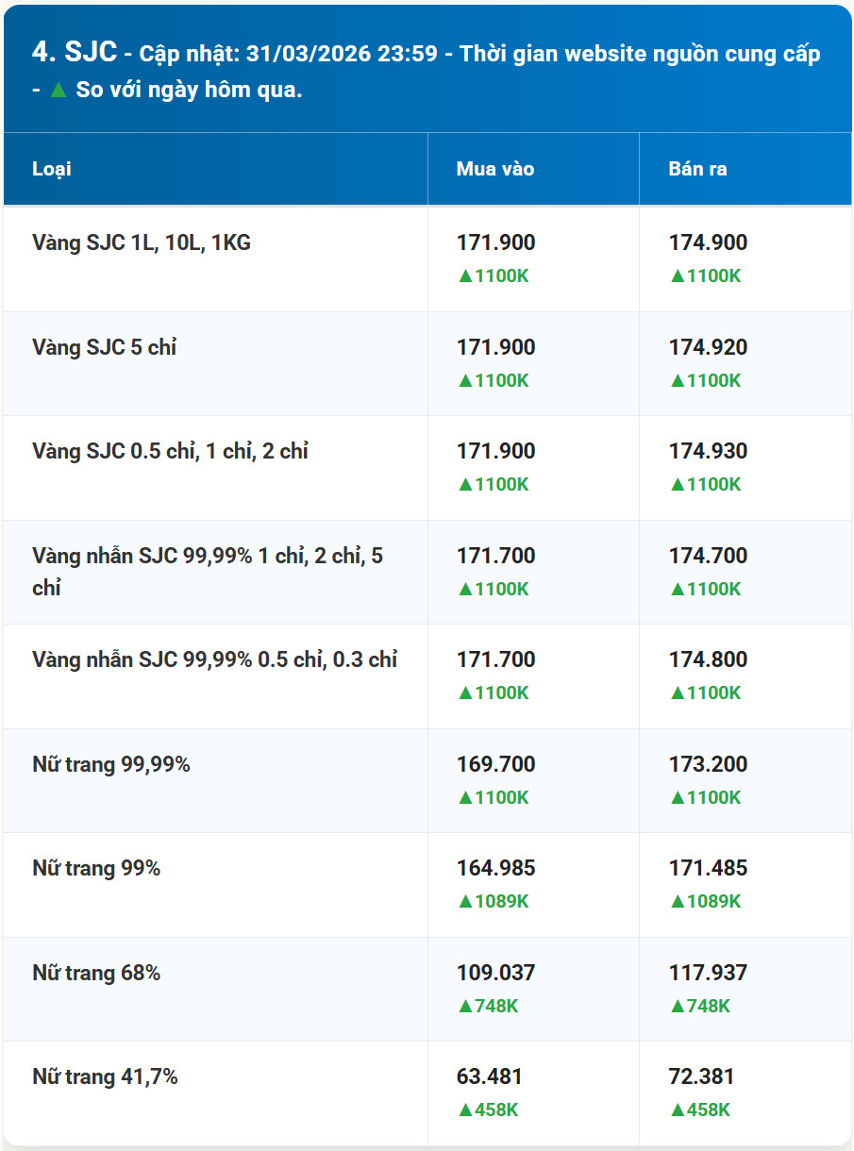Click the sell price 174.800
The width and height of the screenshot is (854, 1151).
pyautogui.click(x=709, y=659)
